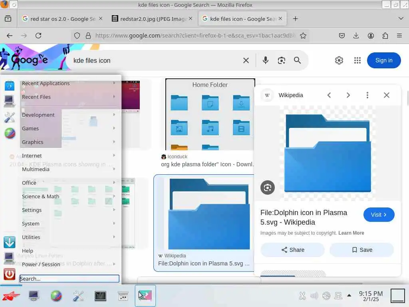Open the Science & Math category
This screenshot has height=307, width=409.
coord(69,196)
